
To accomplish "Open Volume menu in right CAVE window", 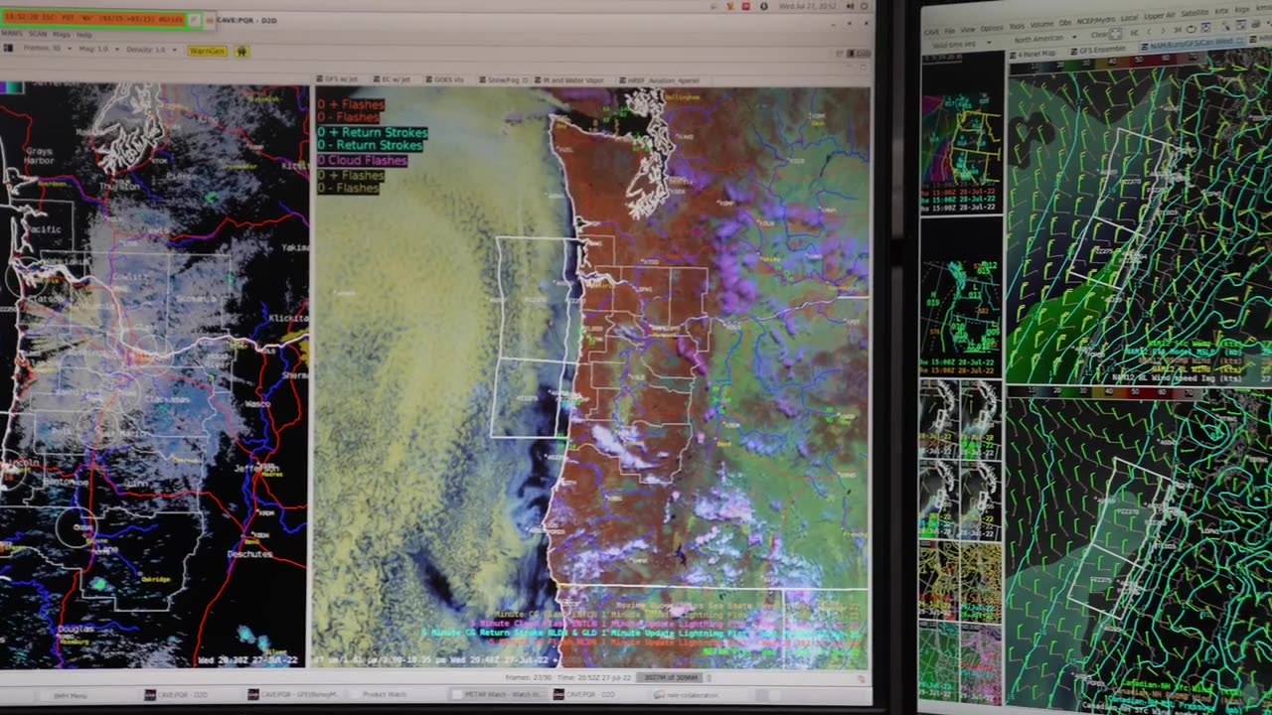I will coord(1041,25).
